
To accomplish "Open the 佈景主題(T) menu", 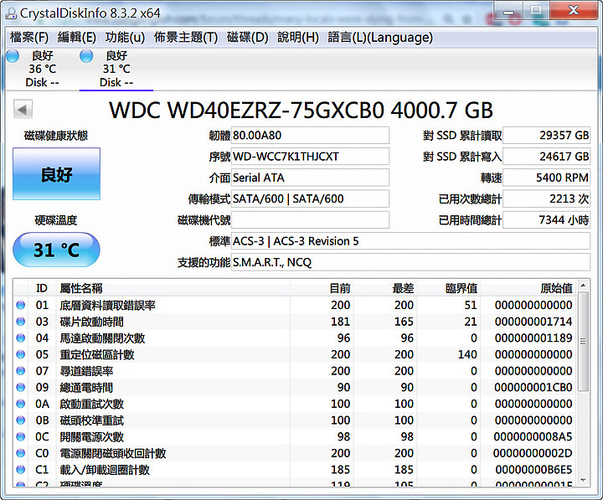I will tap(186, 38).
